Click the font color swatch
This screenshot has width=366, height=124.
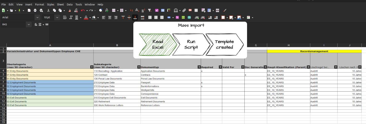(x=86, y=17)
